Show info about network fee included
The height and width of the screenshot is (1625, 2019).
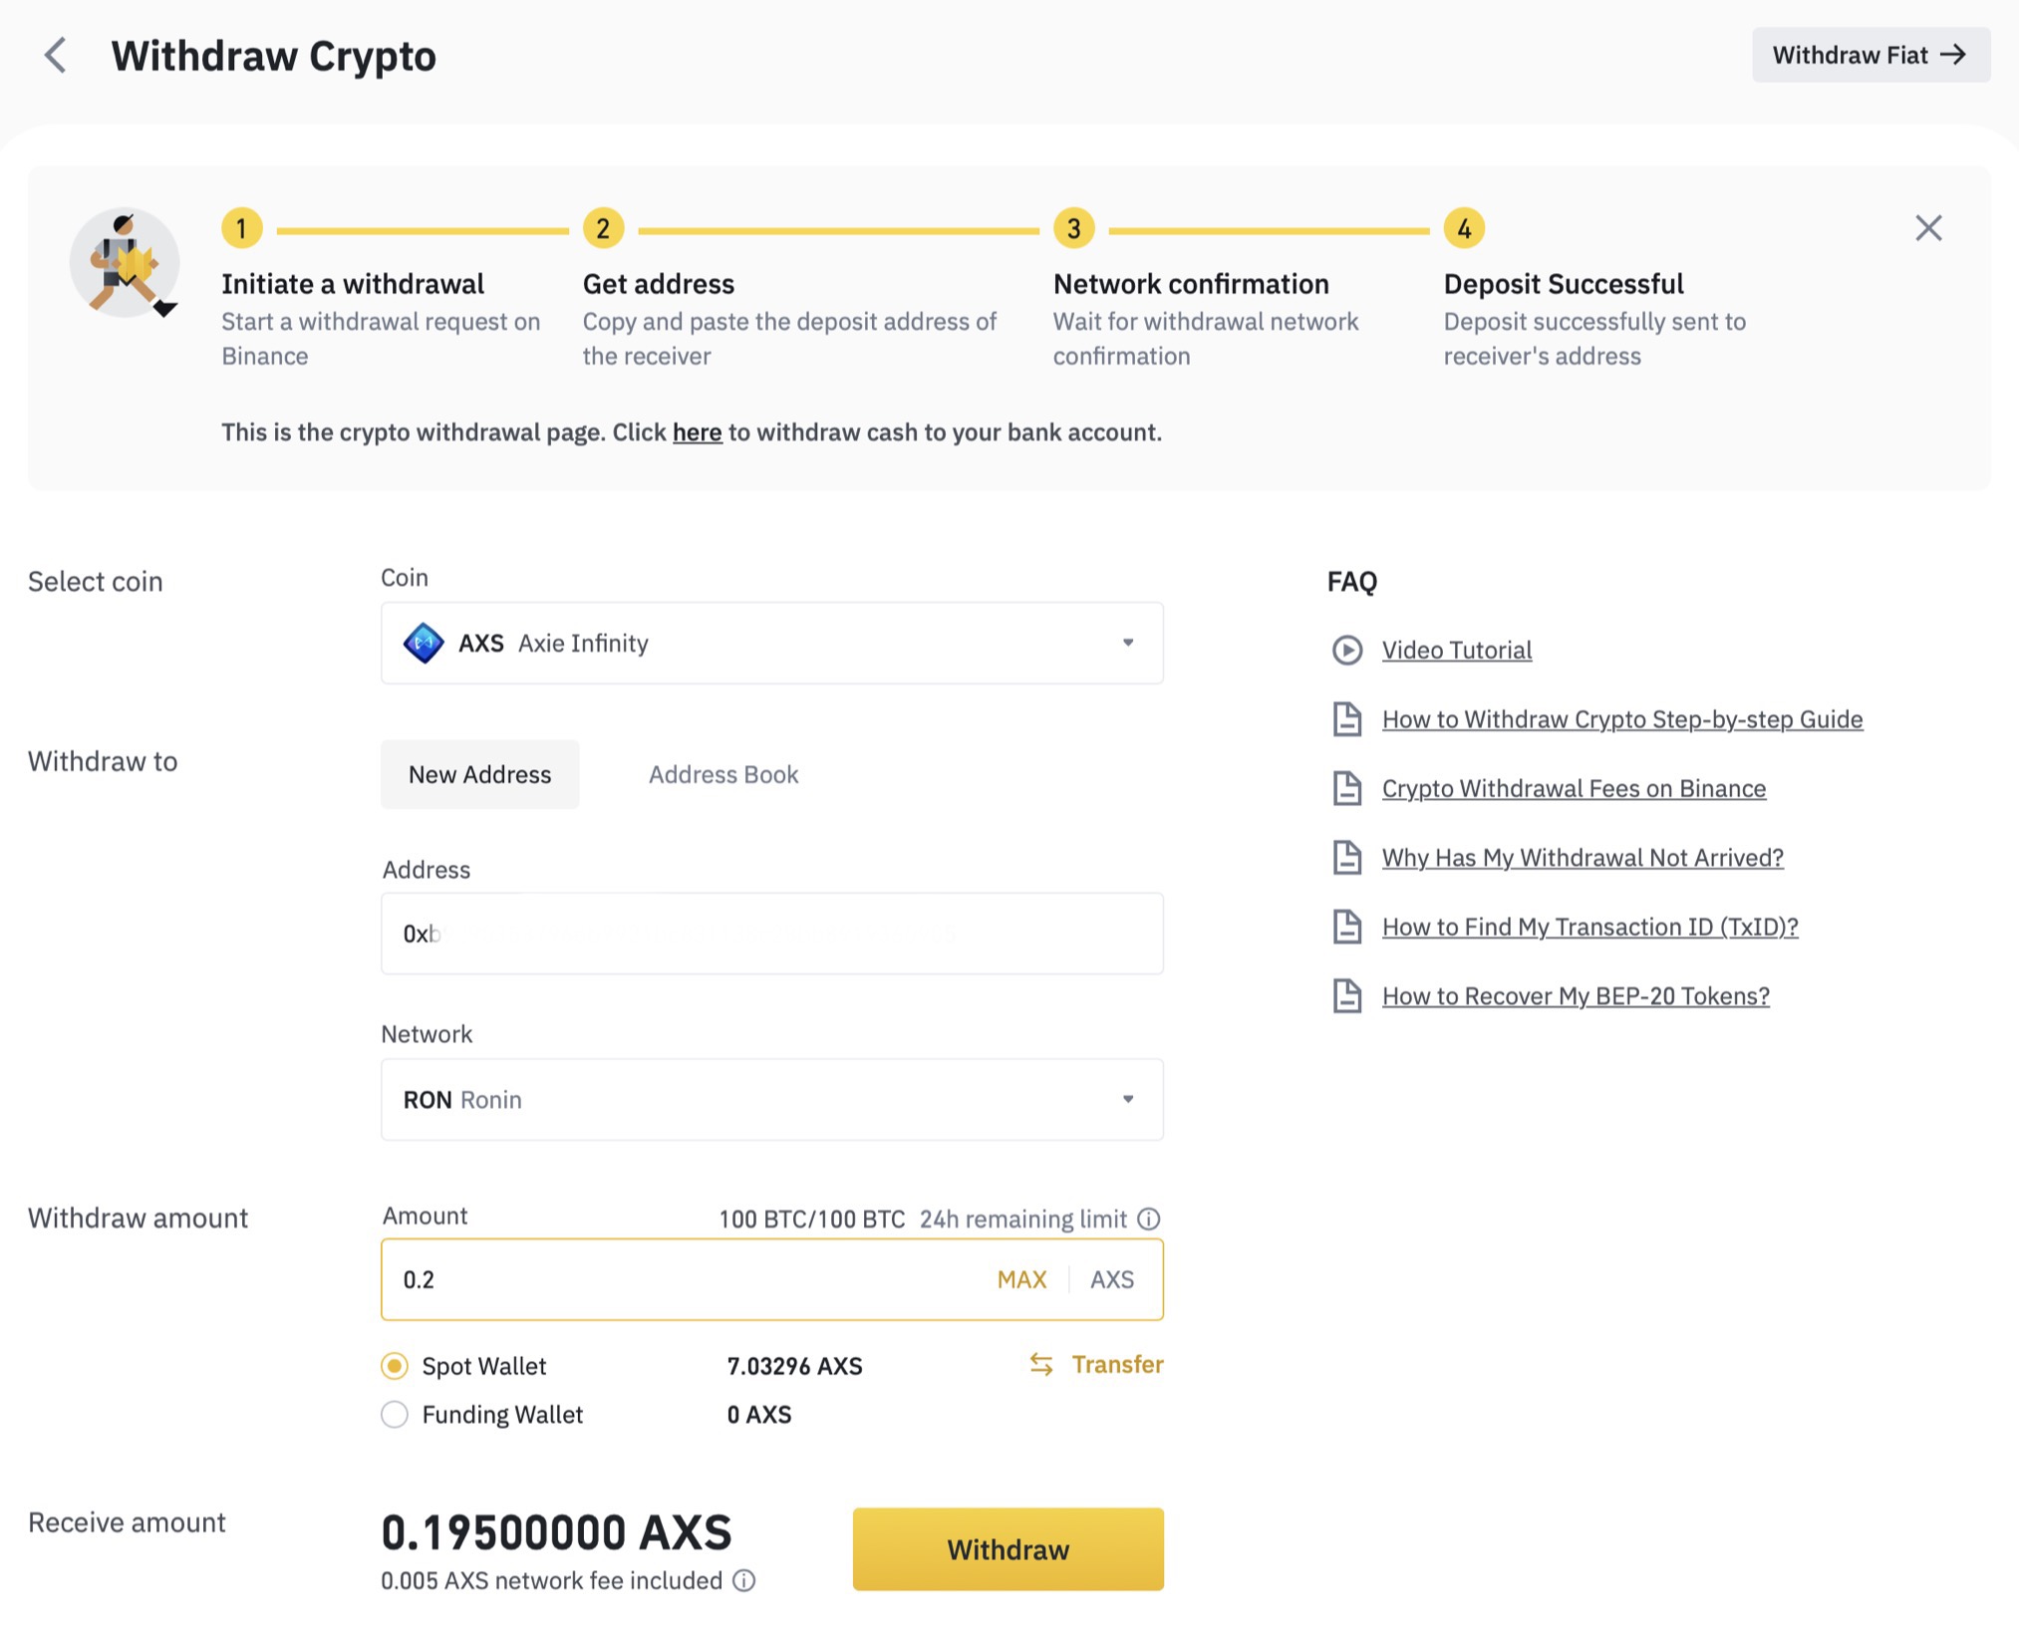tap(744, 1580)
